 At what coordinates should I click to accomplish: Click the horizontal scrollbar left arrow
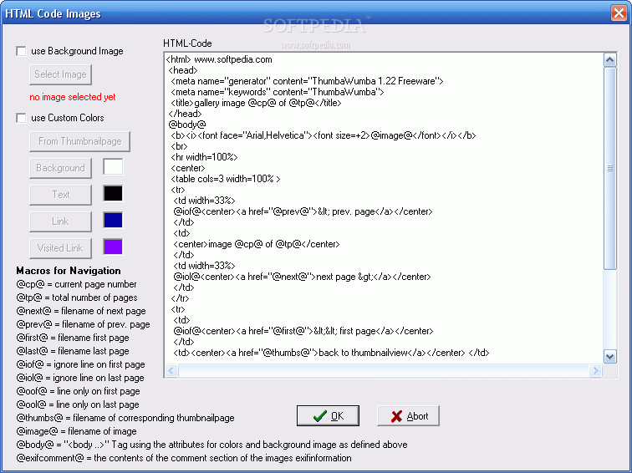[171, 371]
